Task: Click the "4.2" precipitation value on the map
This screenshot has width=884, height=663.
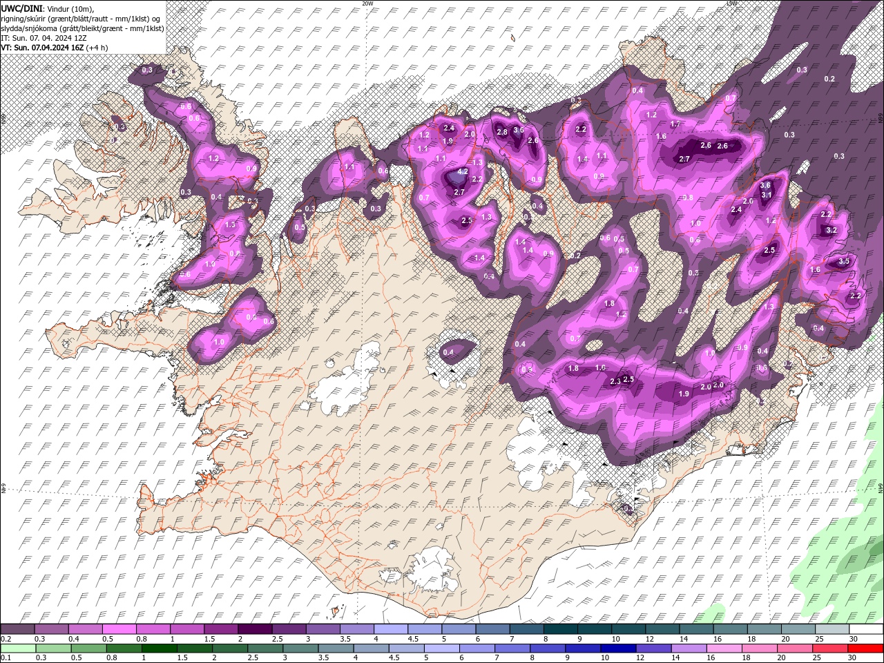Action: (x=463, y=171)
